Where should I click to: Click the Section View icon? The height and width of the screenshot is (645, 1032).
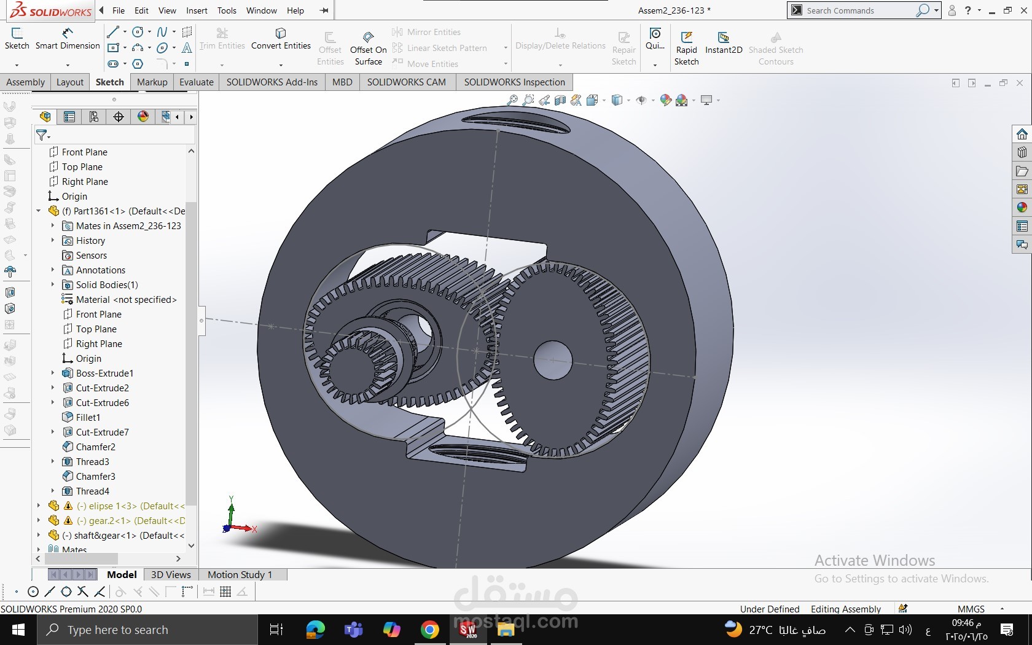point(560,100)
